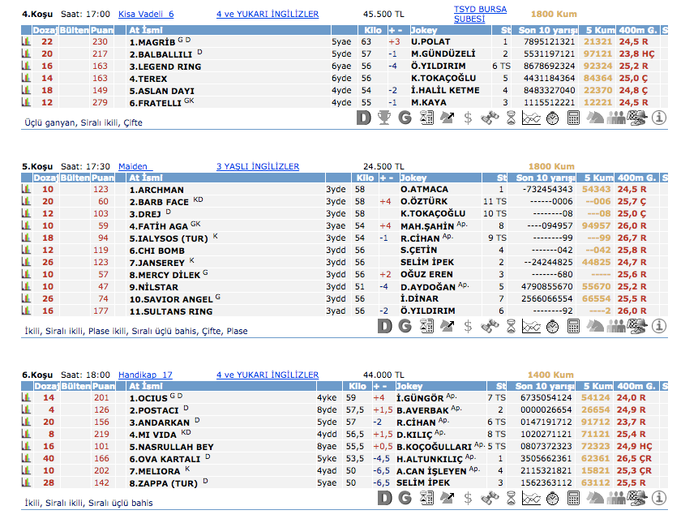Open the Kisa Vadeli 6 link
This screenshot has width=698, height=523.
point(146,15)
